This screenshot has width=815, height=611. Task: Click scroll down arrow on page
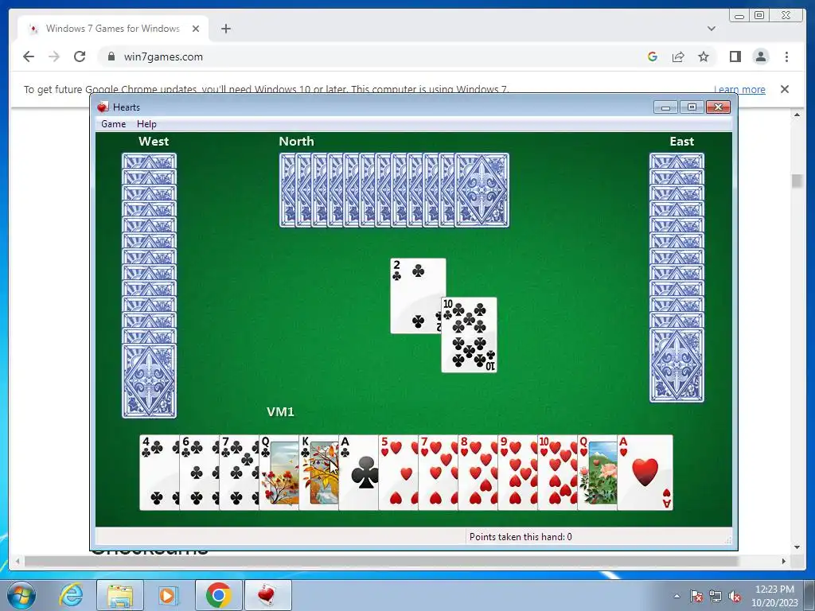797,547
